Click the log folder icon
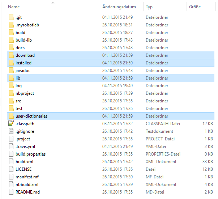This screenshot has width=218, height=199. click(x=11, y=86)
